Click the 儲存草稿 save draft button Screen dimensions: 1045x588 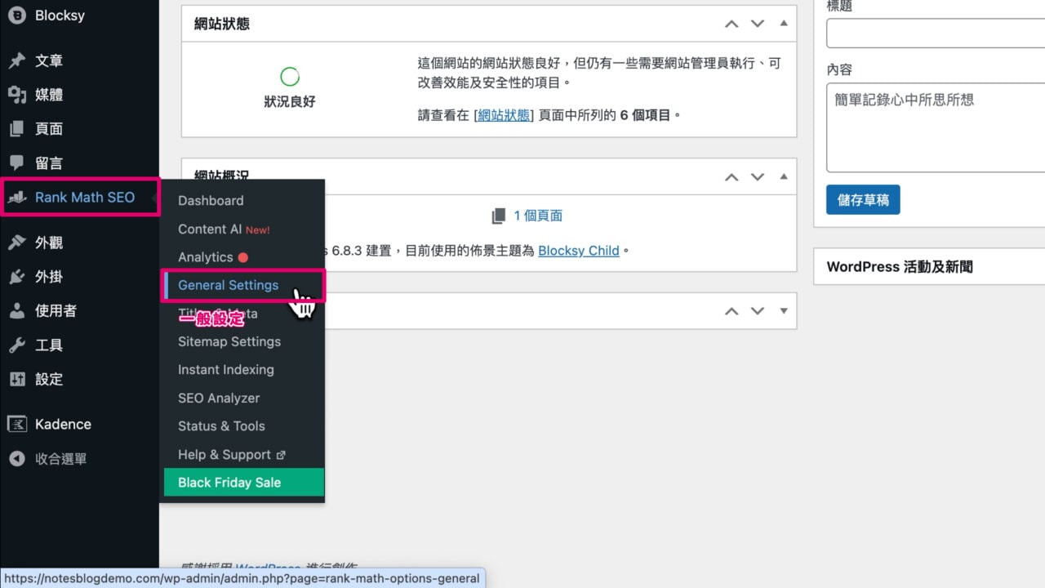click(863, 198)
